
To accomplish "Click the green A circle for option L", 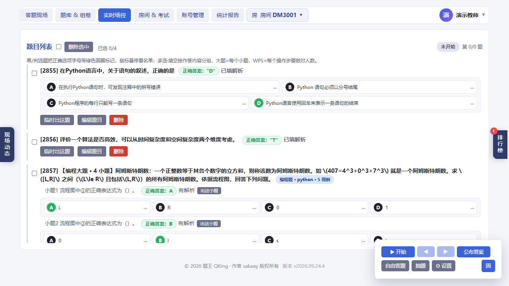I will coord(51,207).
